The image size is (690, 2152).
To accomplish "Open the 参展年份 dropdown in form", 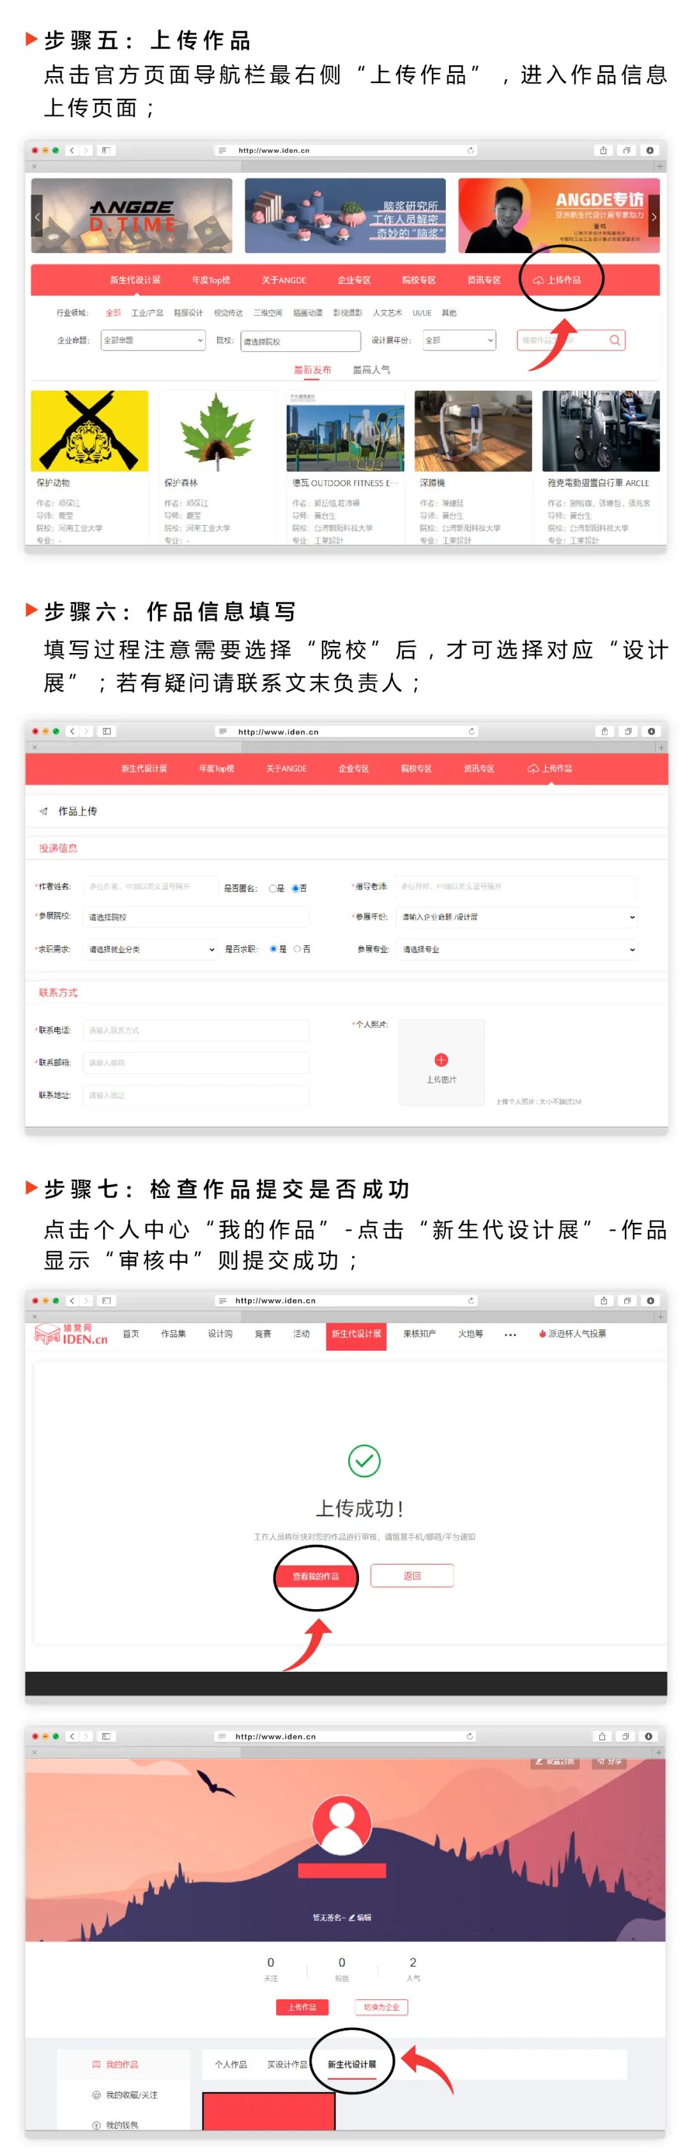I will 516,916.
